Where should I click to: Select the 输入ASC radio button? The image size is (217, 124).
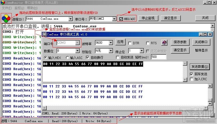point(67,58)
